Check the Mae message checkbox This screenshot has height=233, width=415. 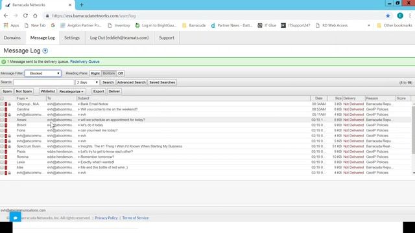[x=2, y=168]
